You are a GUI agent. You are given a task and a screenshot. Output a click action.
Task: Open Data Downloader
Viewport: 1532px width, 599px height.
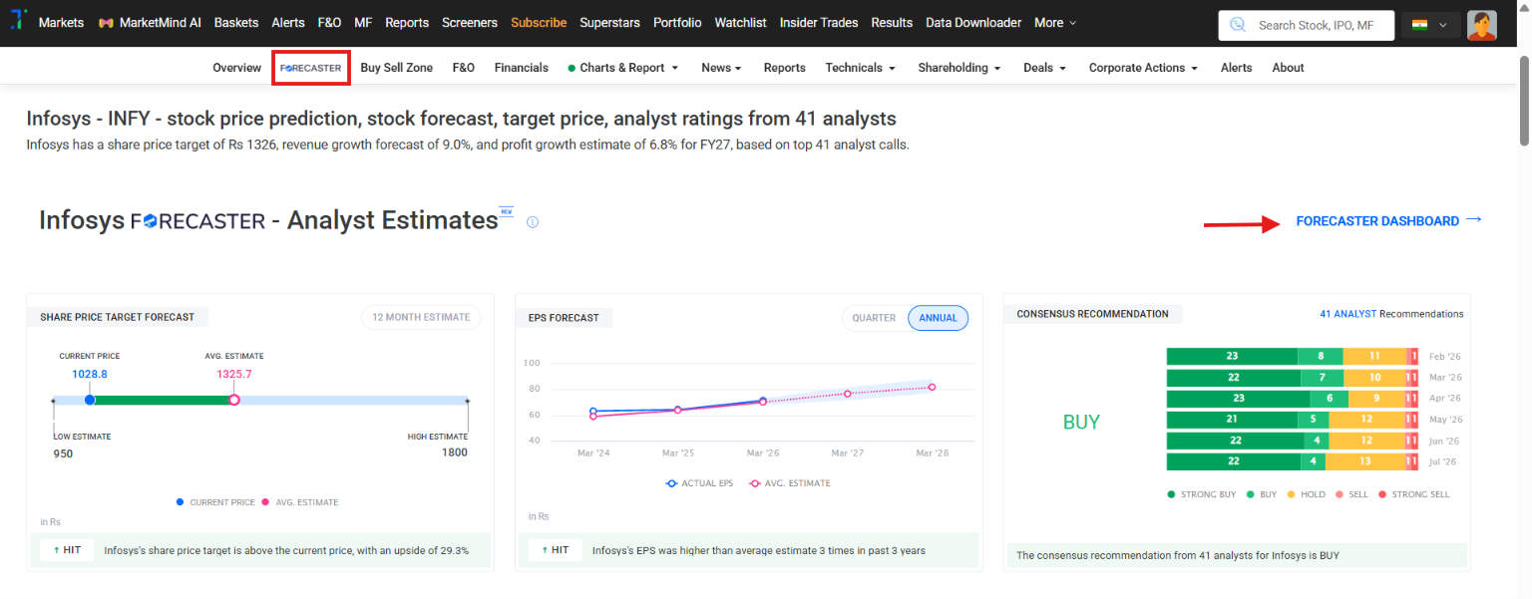(x=973, y=22)
